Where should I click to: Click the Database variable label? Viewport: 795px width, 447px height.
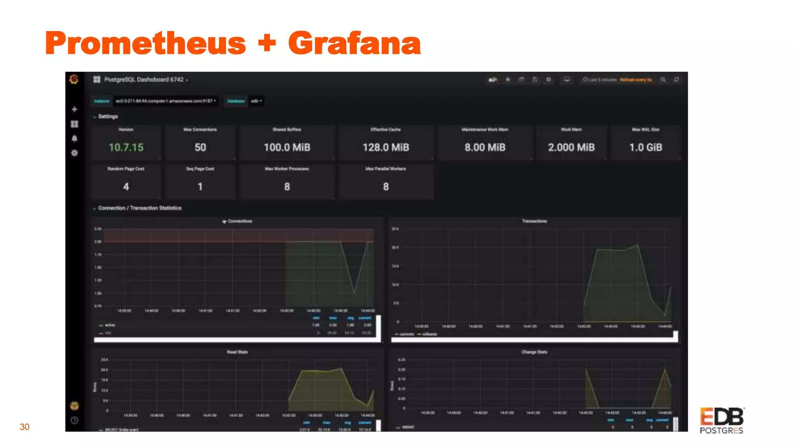[236, 101]
